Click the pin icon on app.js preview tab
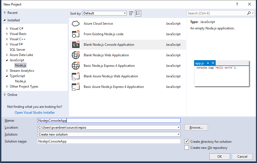The width and height of the screenshot is (257, 163). (x=208, y=63)
